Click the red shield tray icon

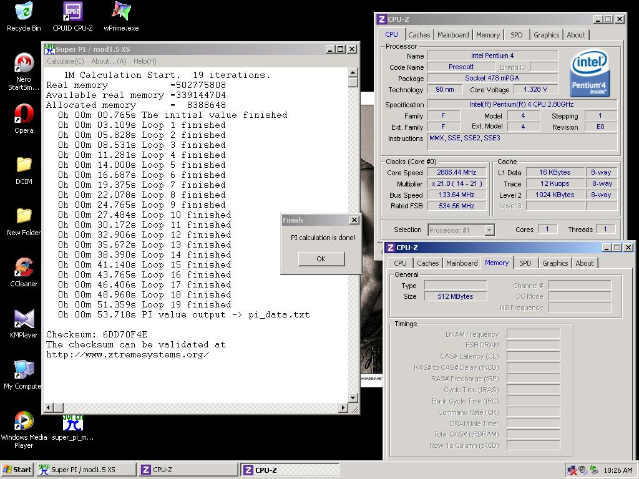pos(573,470)
